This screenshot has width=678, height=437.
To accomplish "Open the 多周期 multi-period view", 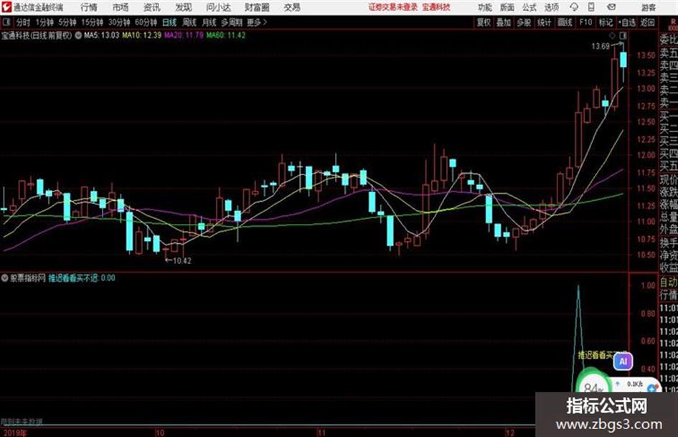I will [x=232, y=22].
